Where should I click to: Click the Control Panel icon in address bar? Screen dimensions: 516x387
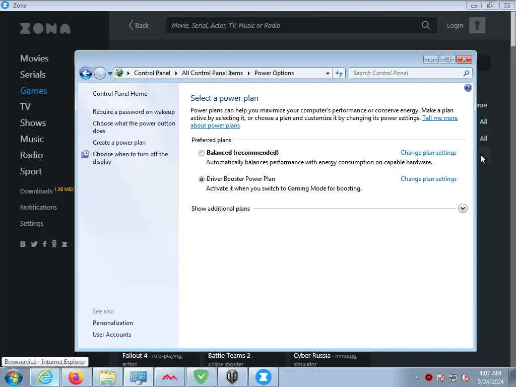click(x=119, y=73)
